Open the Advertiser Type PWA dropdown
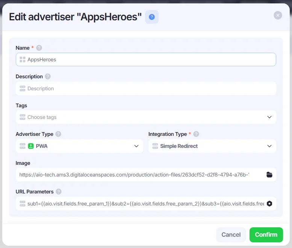 click(80, 146)
